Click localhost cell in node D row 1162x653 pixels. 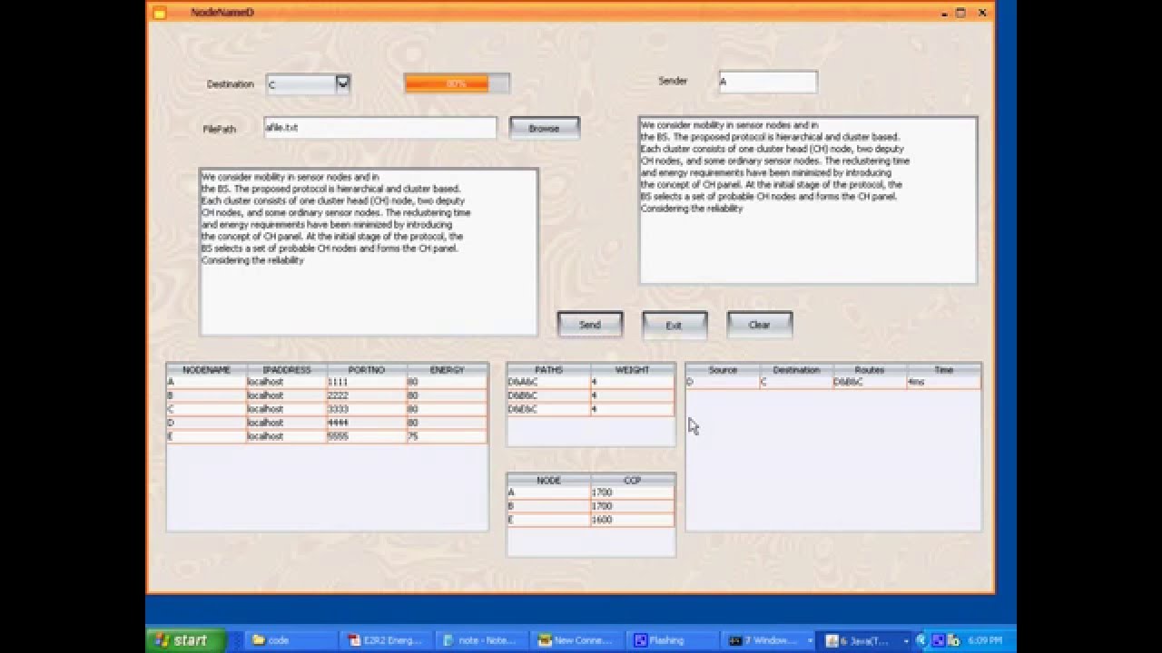pos(286,423)
